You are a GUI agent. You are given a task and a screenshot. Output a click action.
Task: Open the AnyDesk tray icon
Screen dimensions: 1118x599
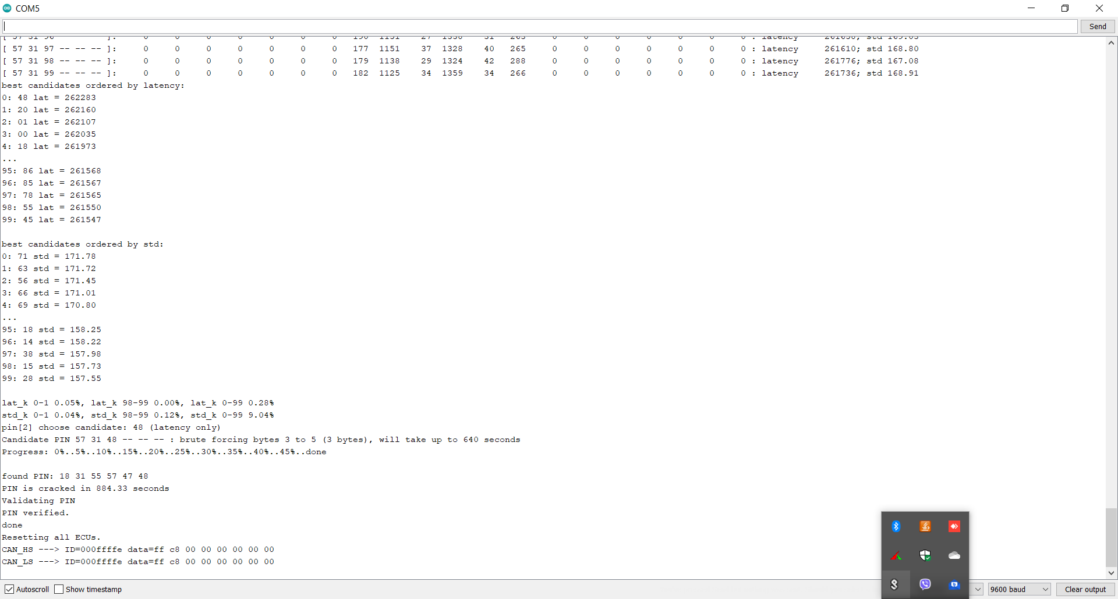954,526
